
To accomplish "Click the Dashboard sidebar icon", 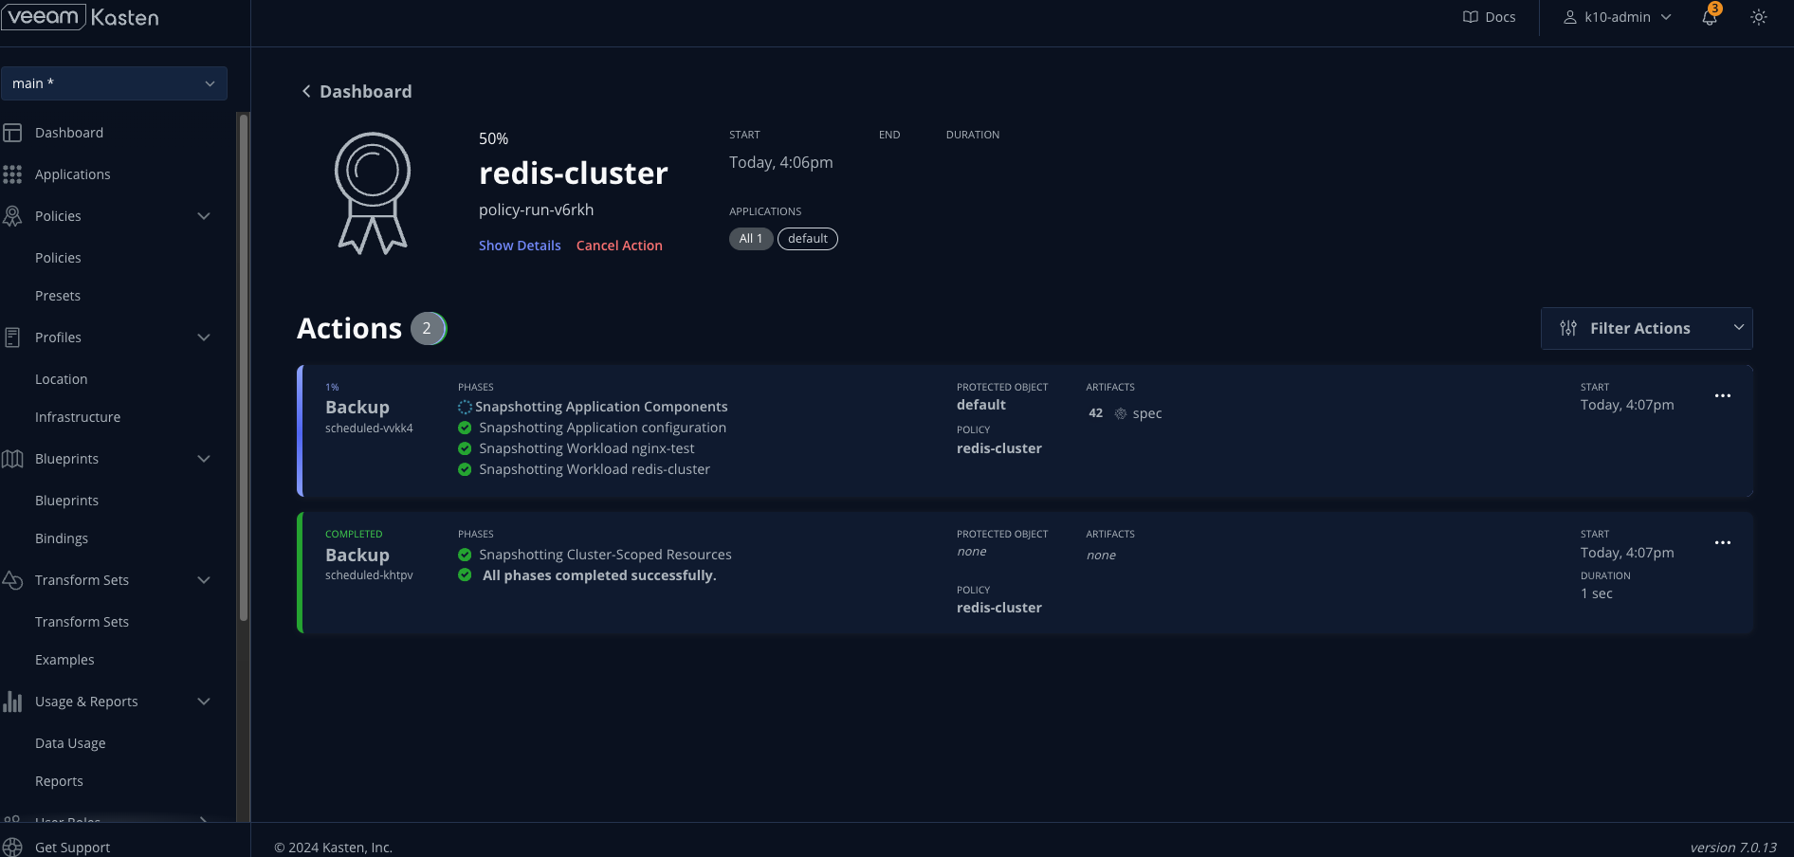I will pos(12,133).
